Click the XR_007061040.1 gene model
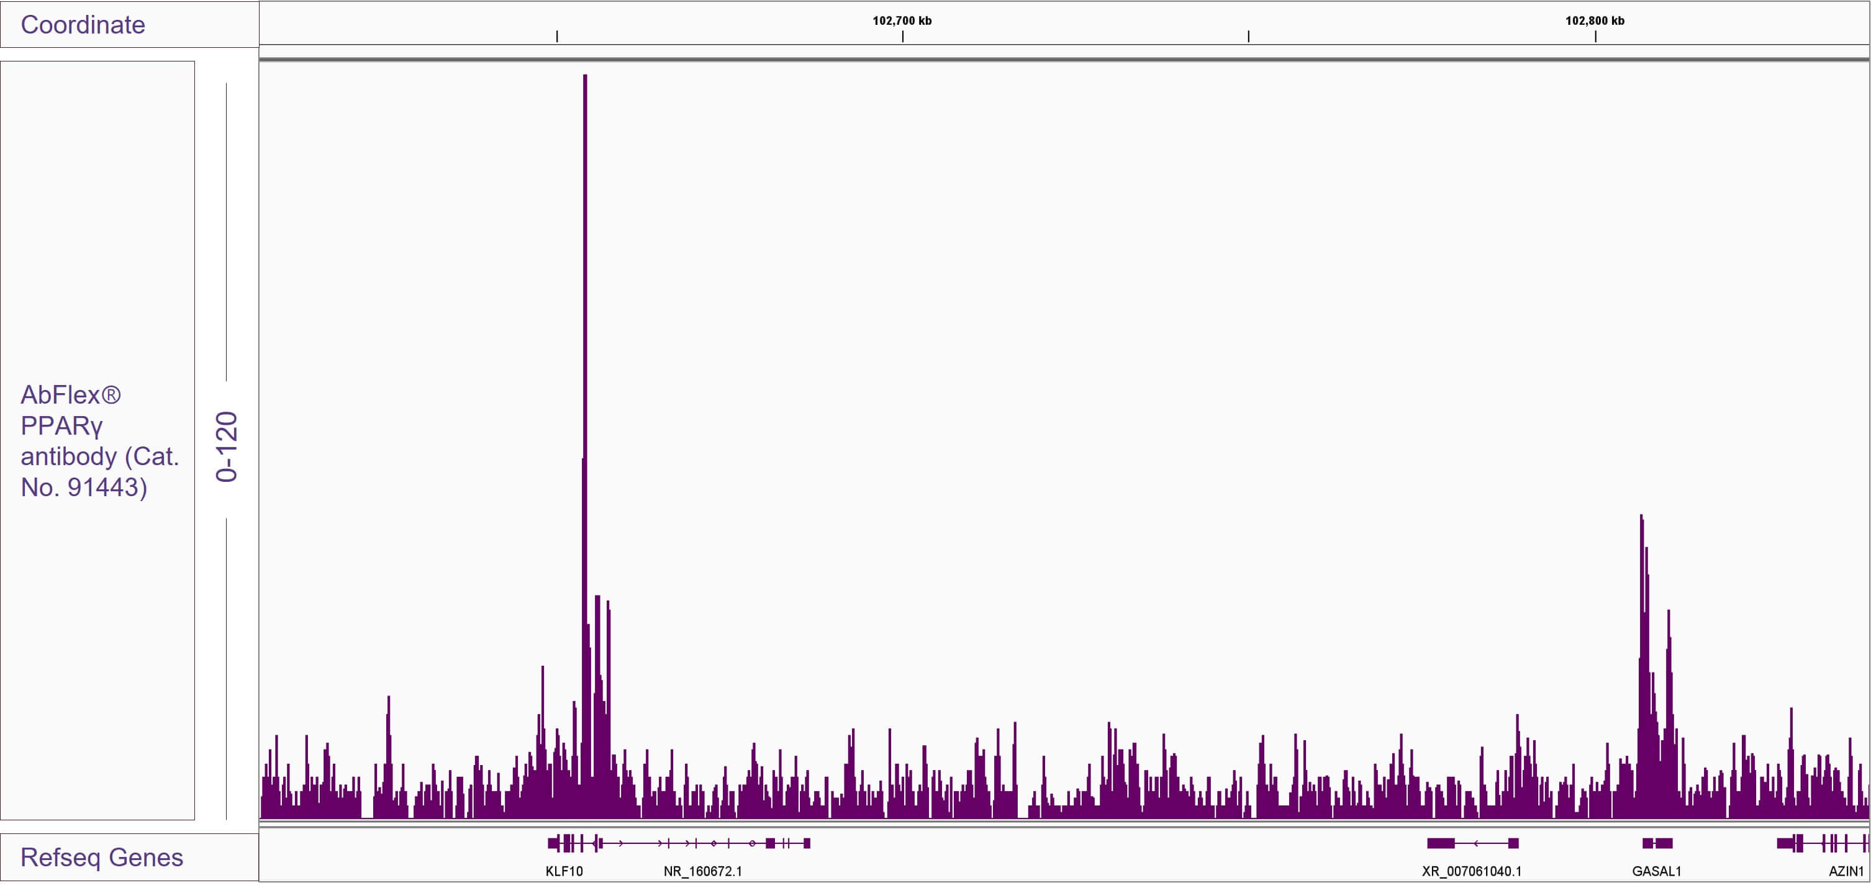1871x888 pixels. 1473,843
